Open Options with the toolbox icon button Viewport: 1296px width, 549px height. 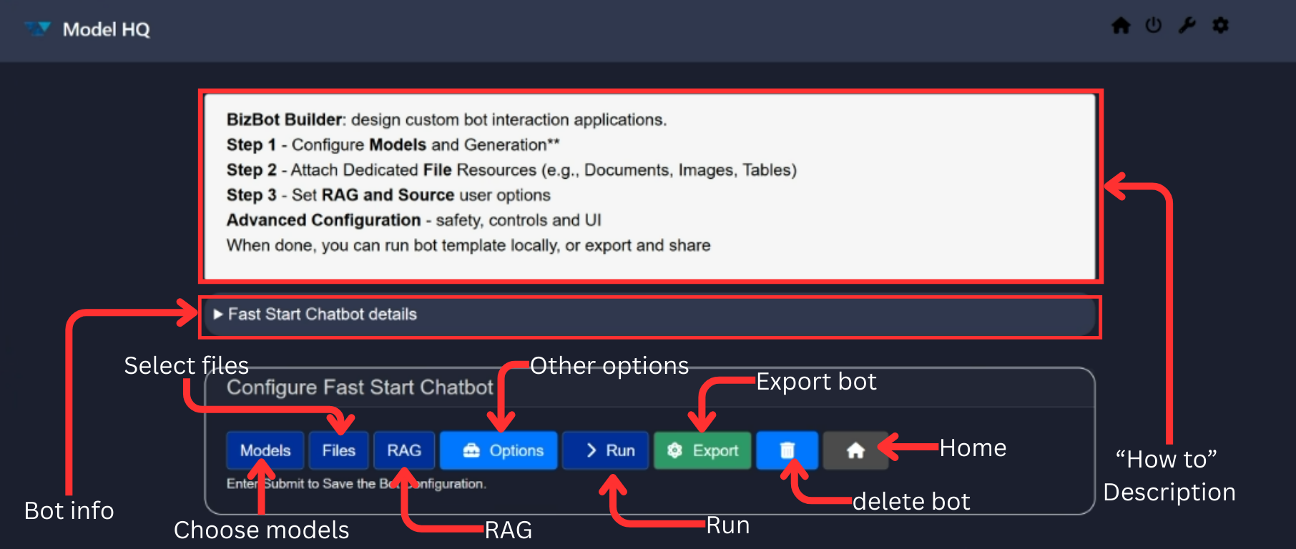(499, 450)
